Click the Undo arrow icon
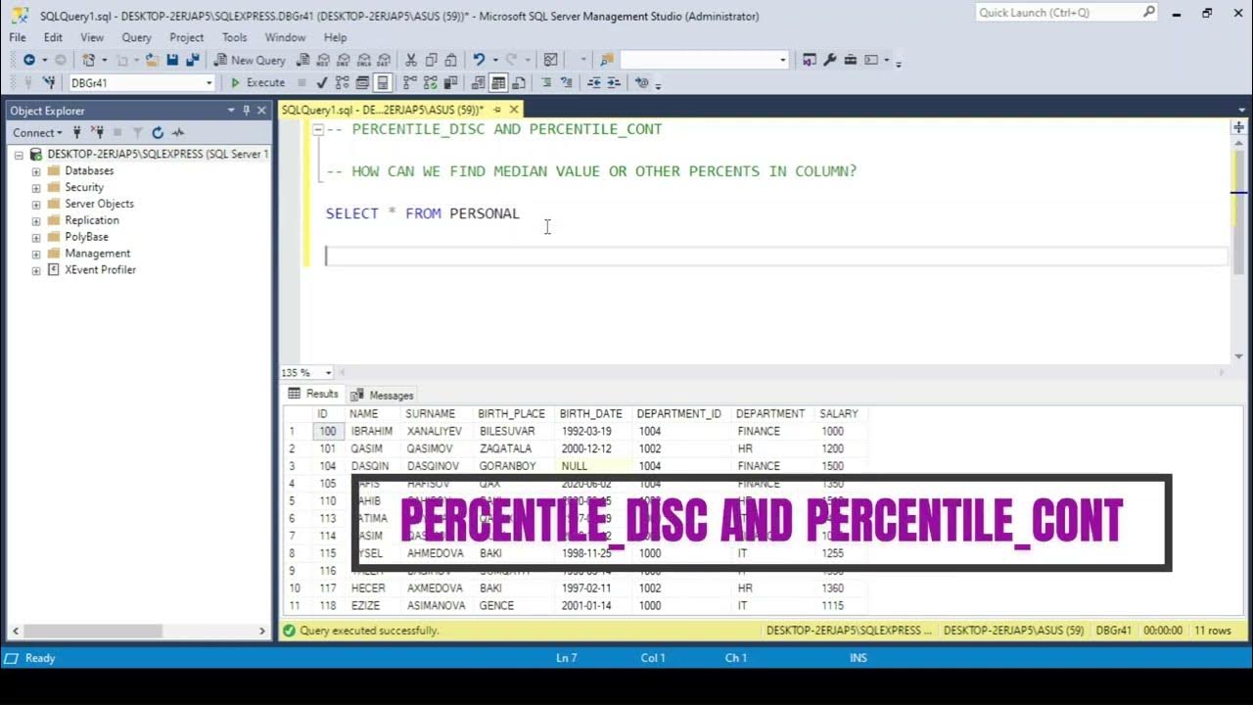1253x705 pixels. coord(479,60)
